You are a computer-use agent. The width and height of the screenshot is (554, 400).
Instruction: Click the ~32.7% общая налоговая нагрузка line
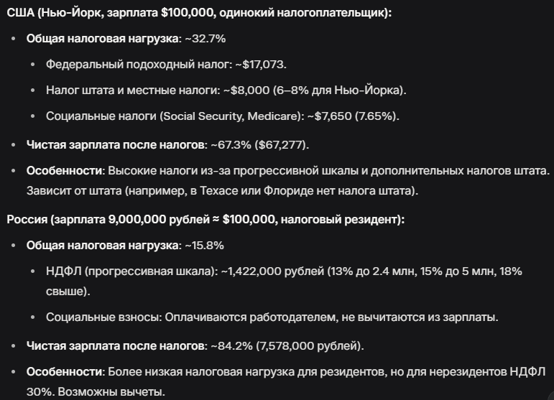coord(126,39)
